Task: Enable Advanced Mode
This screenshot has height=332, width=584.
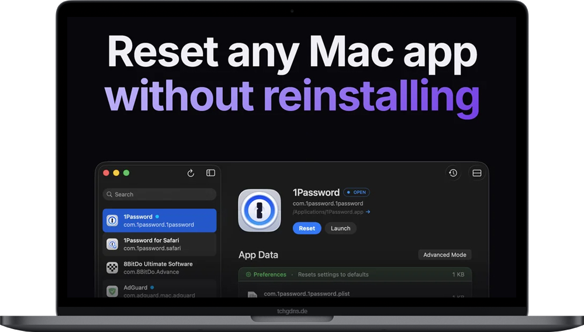Action: (445, 255)
